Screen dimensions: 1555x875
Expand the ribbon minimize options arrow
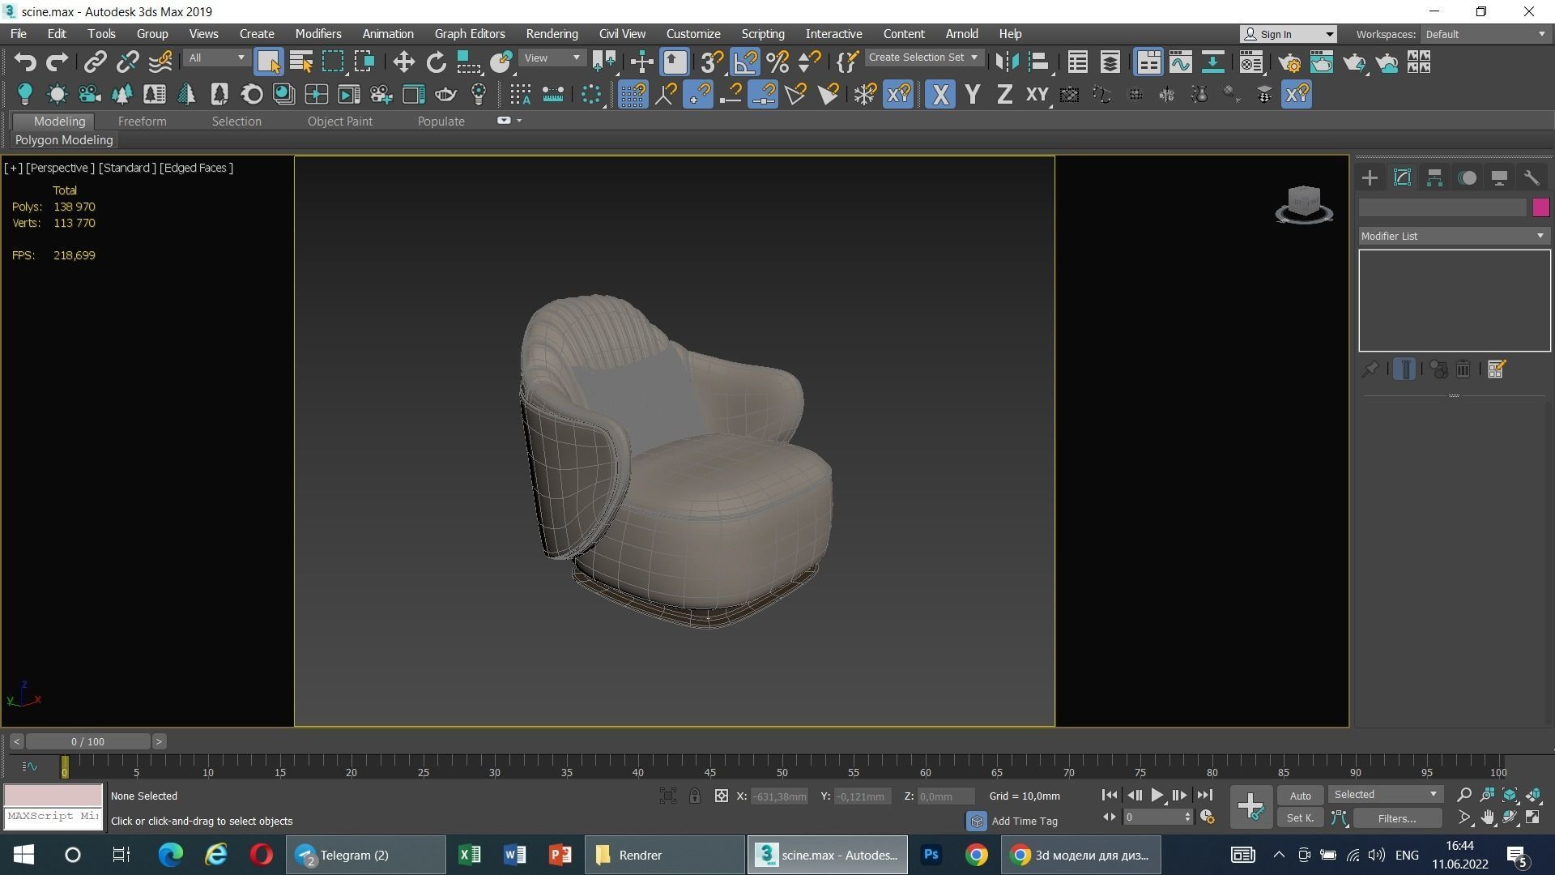tap(519, 121)
